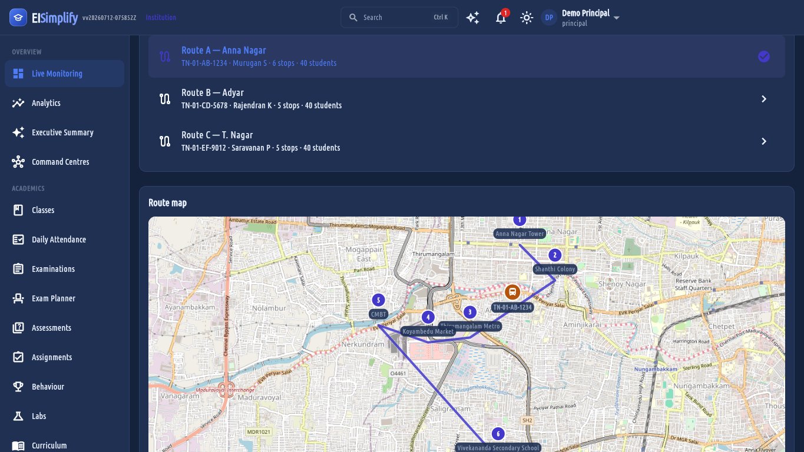Click the Route A route icon

pos(165,56)
